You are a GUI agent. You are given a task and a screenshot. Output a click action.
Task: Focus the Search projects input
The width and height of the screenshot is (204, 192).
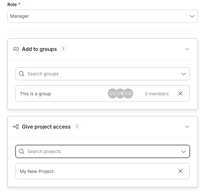click(x=100, y=151)
